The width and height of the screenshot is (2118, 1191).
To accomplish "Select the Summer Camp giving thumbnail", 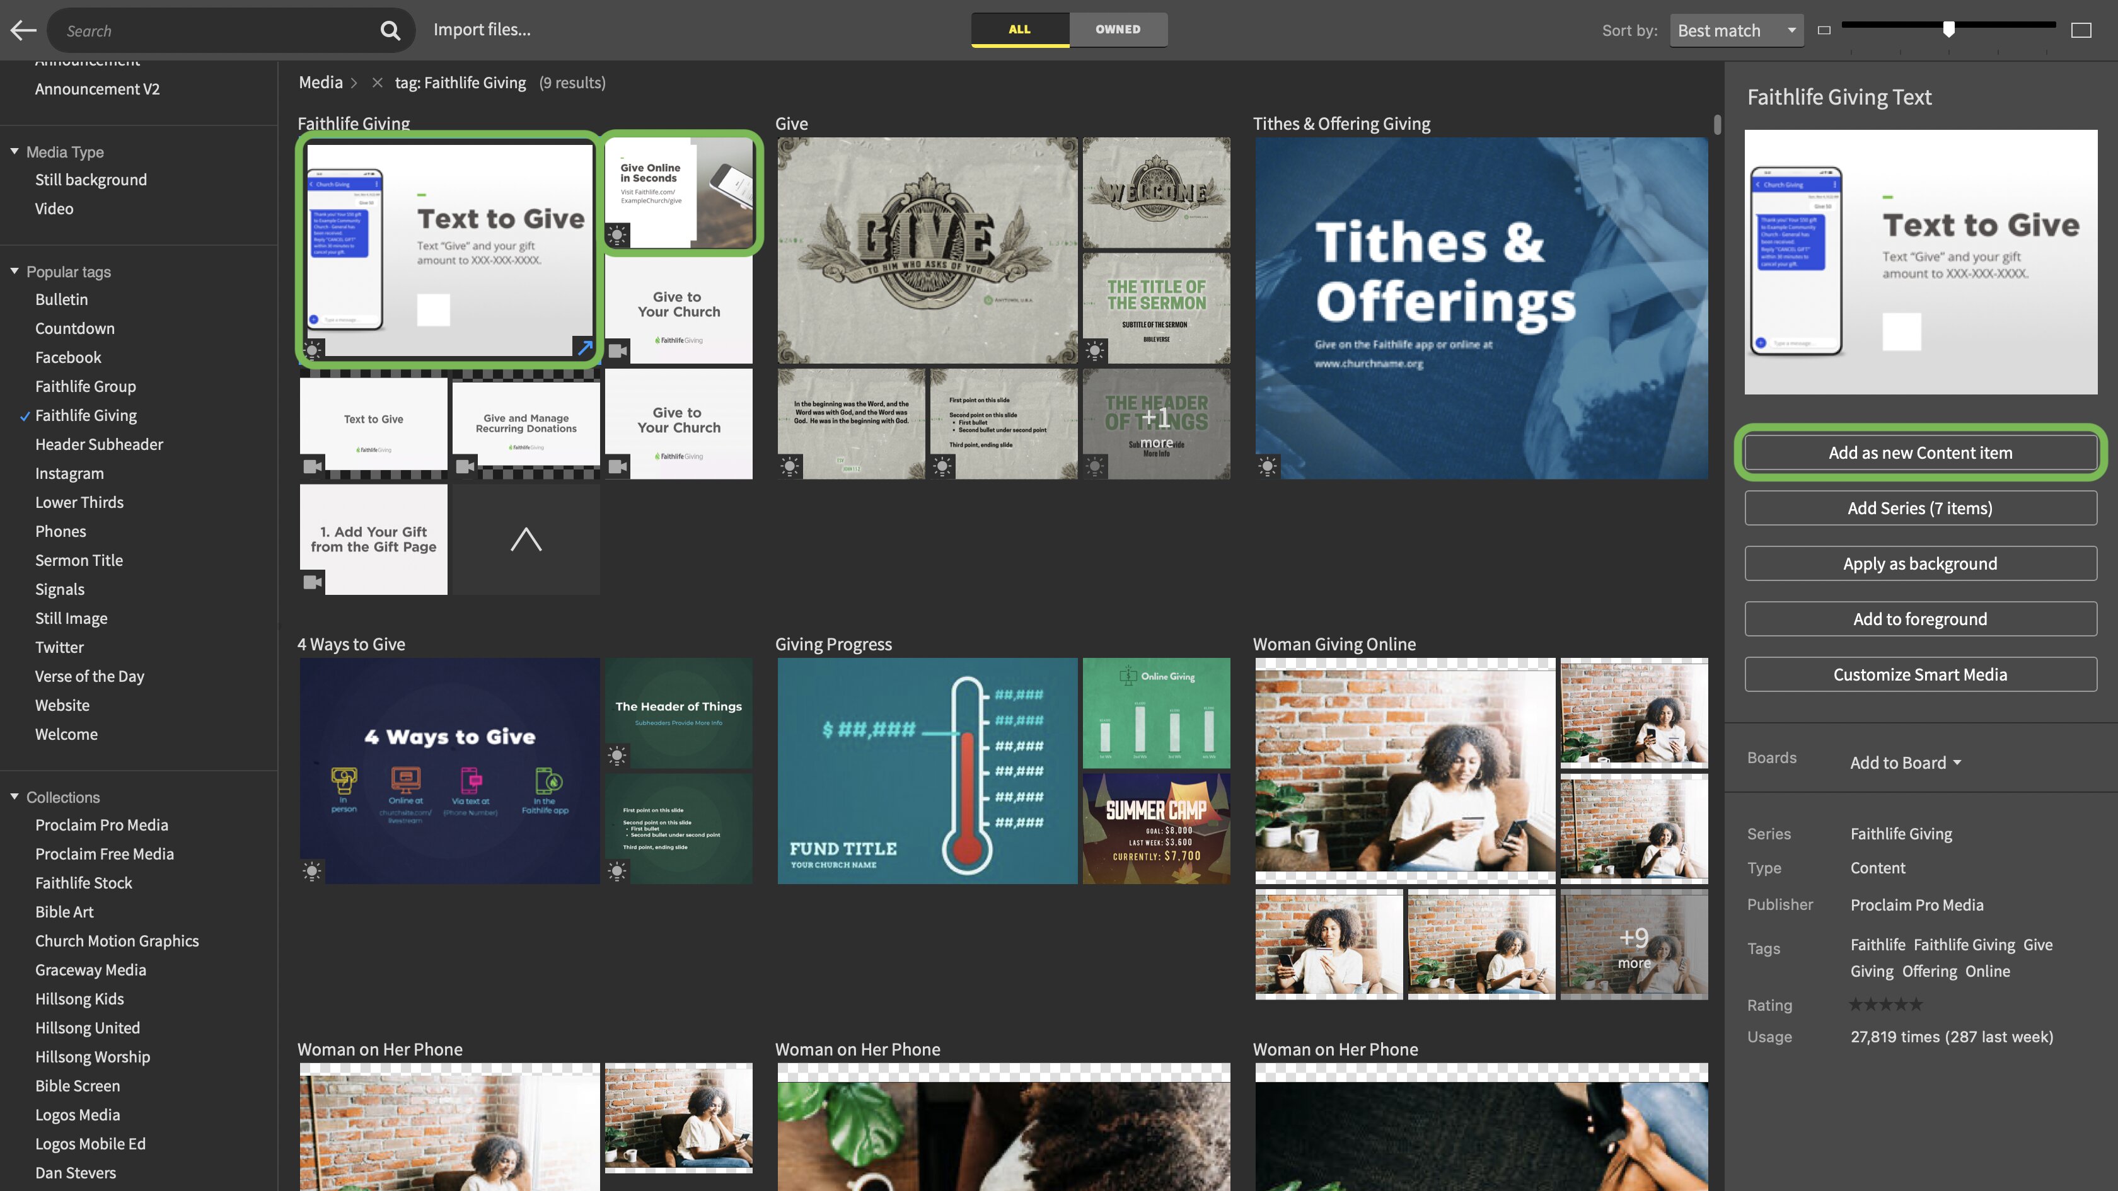I will point(1156,829).
